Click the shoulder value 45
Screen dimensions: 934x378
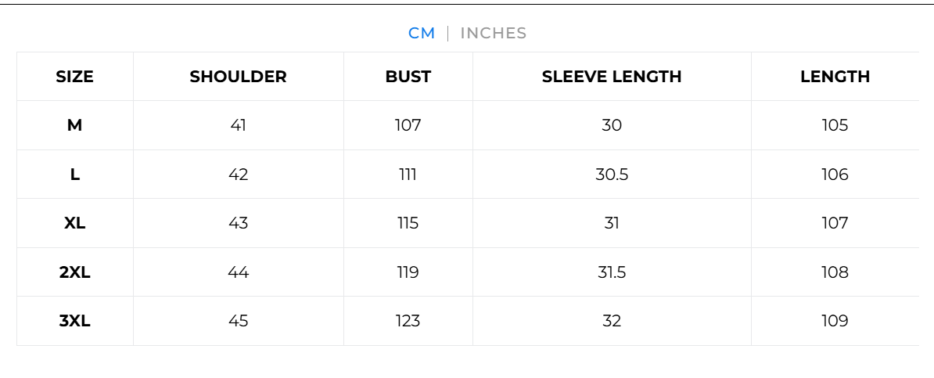[238, 321]
